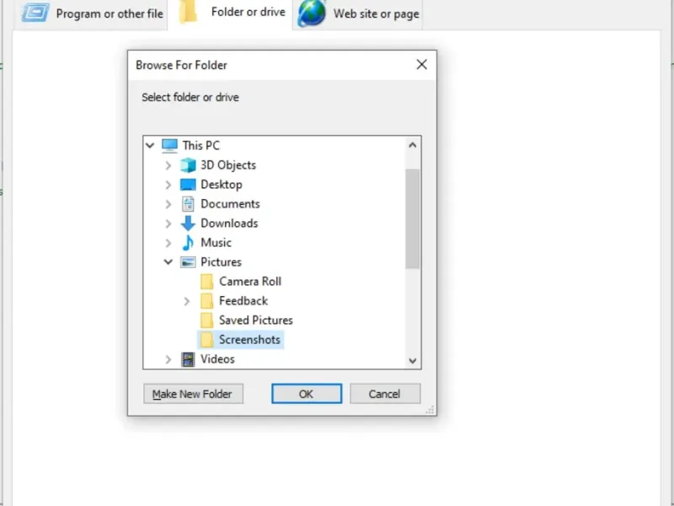Viewport: 674px width, 506px height.
Task: Select the Camera Roll label
Action: (x=250, y=282)
